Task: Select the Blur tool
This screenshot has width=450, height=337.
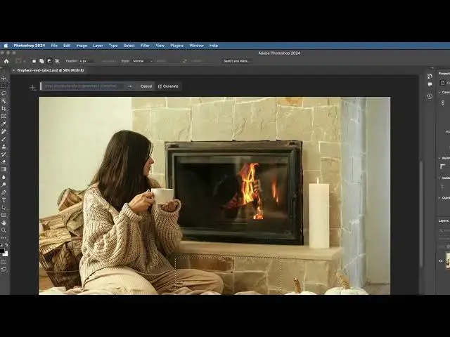Action: pos(4,177)
